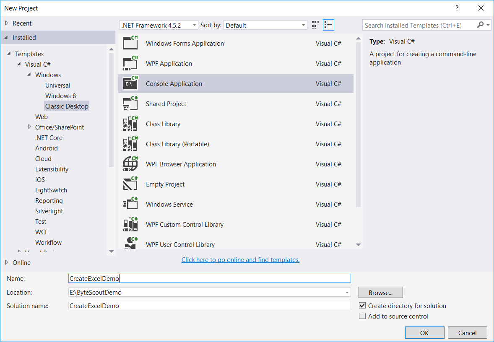Viewport: 494px width, 342px height.
Task: Click the Empty Project template icon
Action: (130, 184)
